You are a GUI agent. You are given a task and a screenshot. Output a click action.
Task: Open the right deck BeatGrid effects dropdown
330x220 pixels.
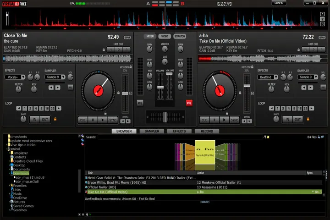268,77
